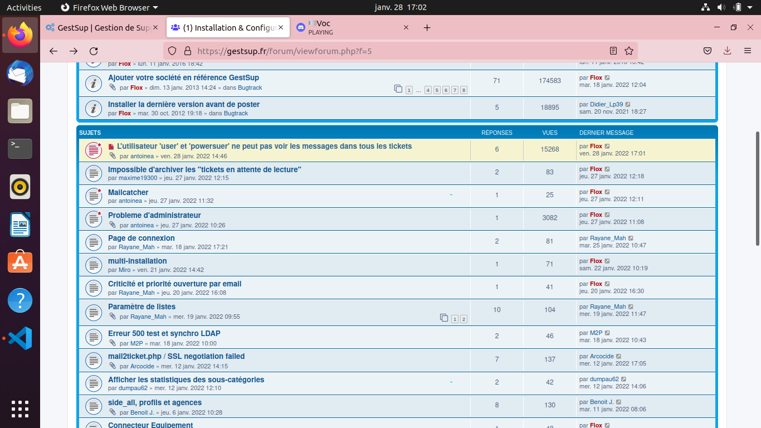The width and height of the screenshot is (761, 428).
Task: Show site tracking protection shield info
Action: [172, 51]
